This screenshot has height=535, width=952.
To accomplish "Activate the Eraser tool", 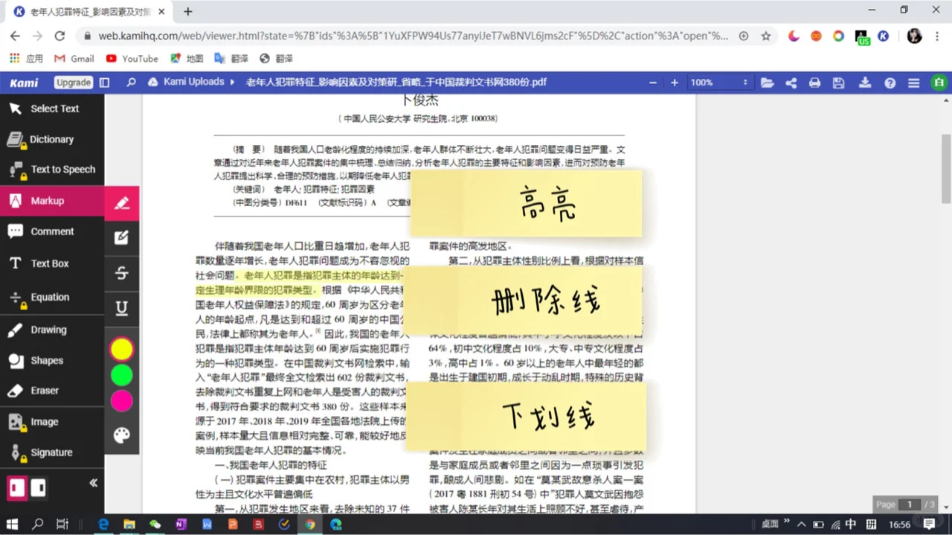I will [x=45, y=390].
